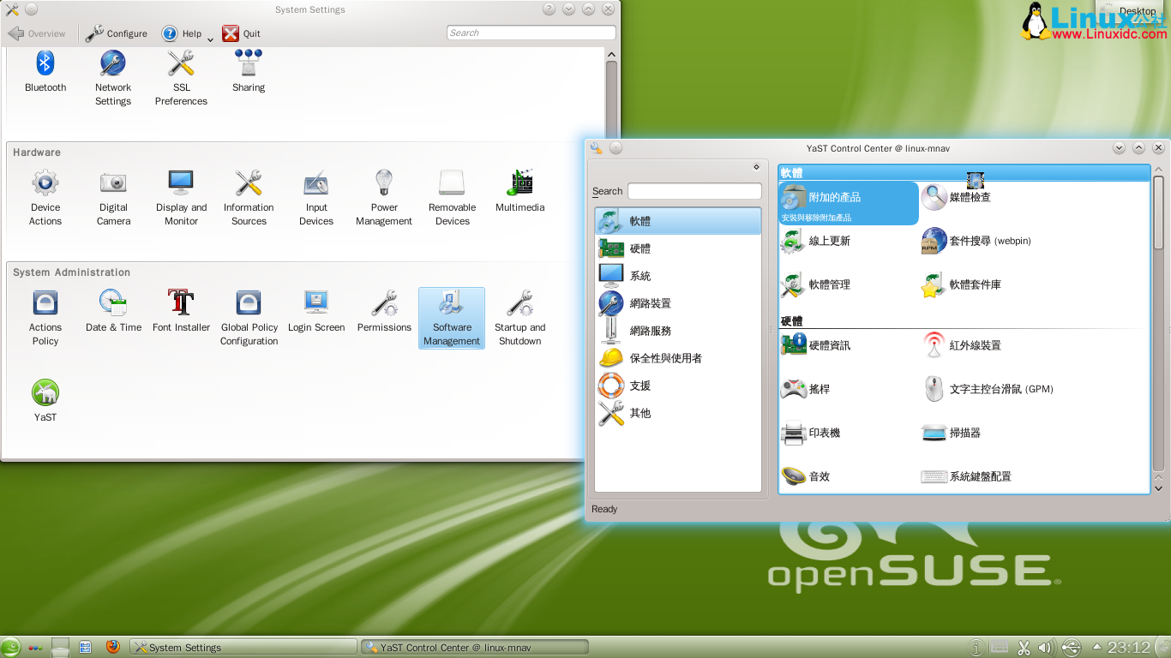Open Actions Policy module
The height and width of the screenshot is (658, 1171).
(45, 318)
